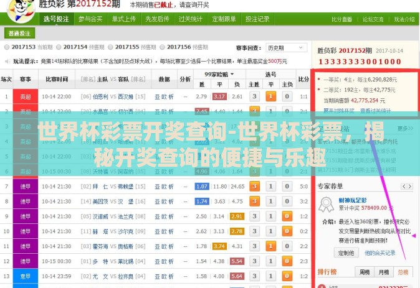Open the 定制跟单 tab
This screenshot has height=288, width=420.
[224, 19]
